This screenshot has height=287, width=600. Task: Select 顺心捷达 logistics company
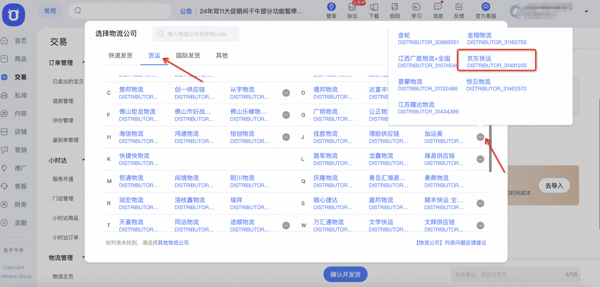pos(333,204)
